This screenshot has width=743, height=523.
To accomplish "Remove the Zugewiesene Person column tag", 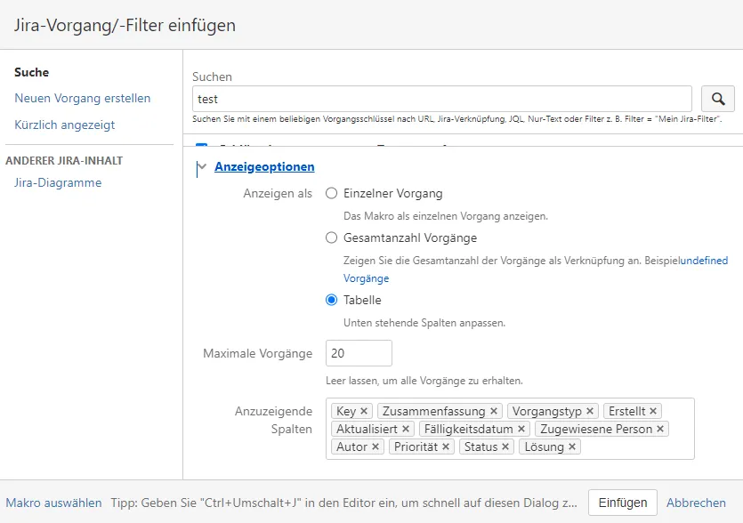I will coord(660,430).
